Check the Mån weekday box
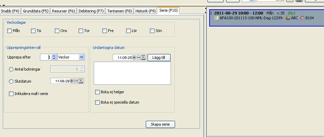 click(10, 31)
